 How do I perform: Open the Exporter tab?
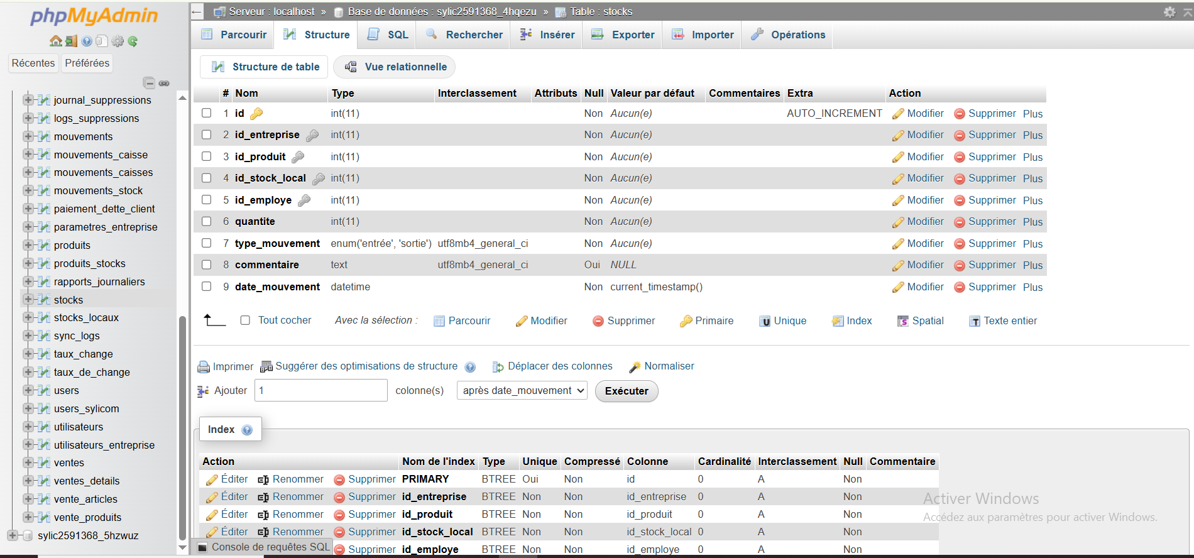(x=624, y=35)
